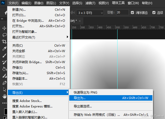165x119 pixels.
Task: Select the Lasso tool
Action: (4, 35)
